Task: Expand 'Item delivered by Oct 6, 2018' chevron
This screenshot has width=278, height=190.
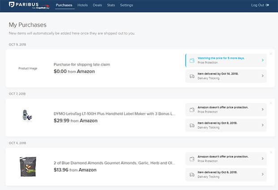Action: pos(263,174)
